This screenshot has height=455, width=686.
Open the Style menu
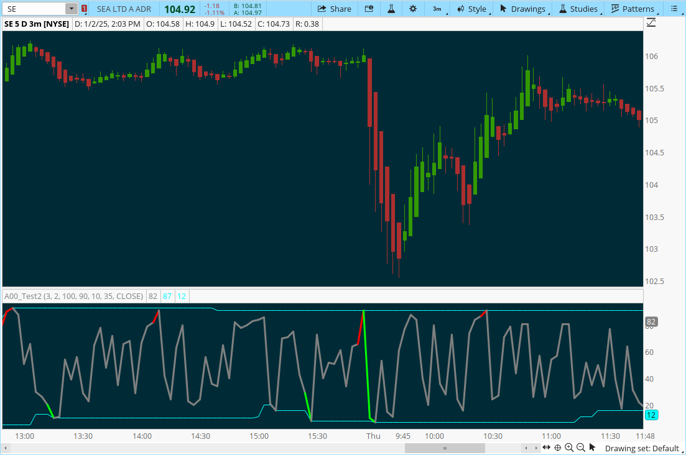472,9
